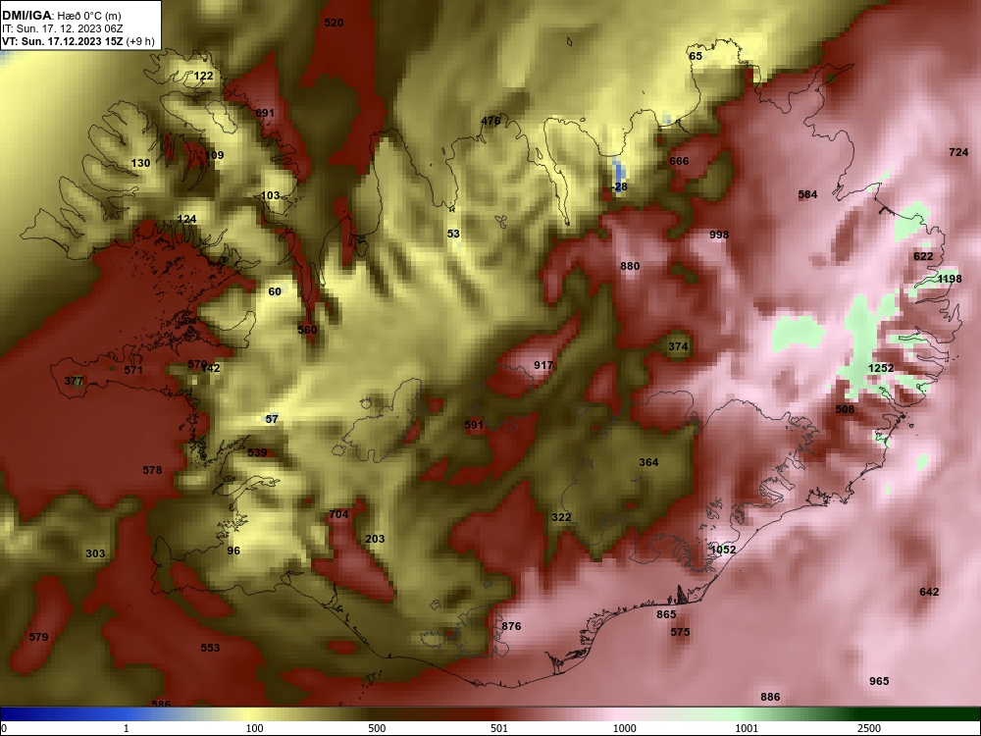Click the 100 tick on the color scale
The image size is (981, 736).
pos(254,728)
